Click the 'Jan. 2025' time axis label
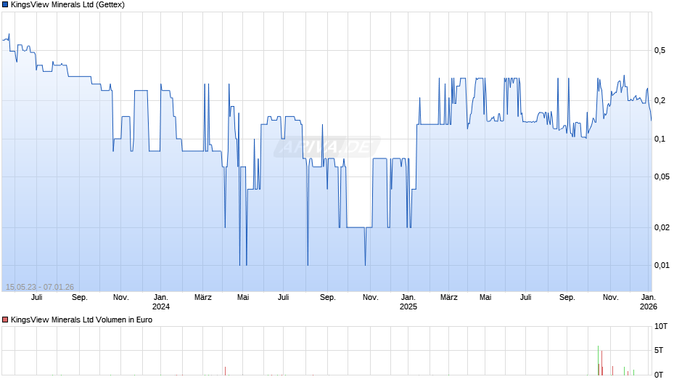The width and height of the screenshot is (682, 382). point(408,302)
